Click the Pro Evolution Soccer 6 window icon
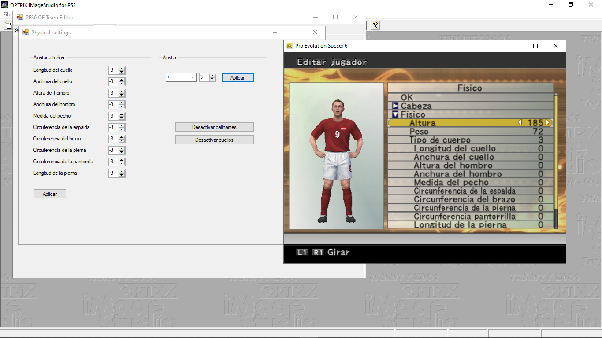Screen dimensions: 602x338 point(290,46)
